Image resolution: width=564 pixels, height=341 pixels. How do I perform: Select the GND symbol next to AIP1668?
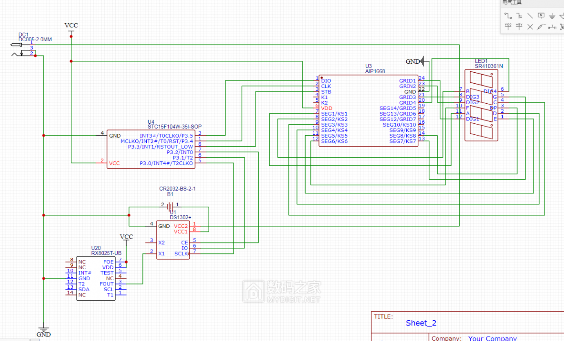pyautogui.click(x=418, y=62)
